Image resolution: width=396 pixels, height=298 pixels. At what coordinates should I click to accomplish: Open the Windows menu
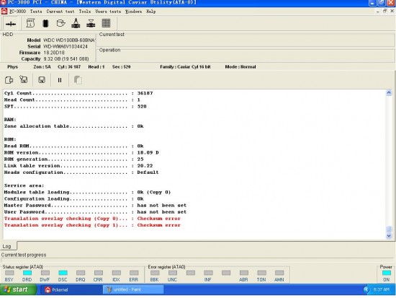(133, 12)
